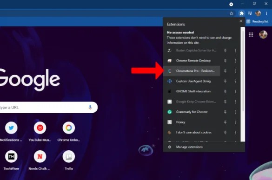Close the Extensions popup
The width and height of the screenshot is (272, 180).
(x=241, y=21)
